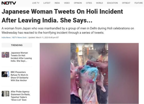This screenshot has width=144, height=104.
Task: Navigate to CITIES section
Action: coord(89,3)
